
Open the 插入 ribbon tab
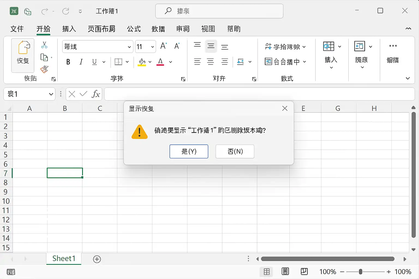(69, 29)
